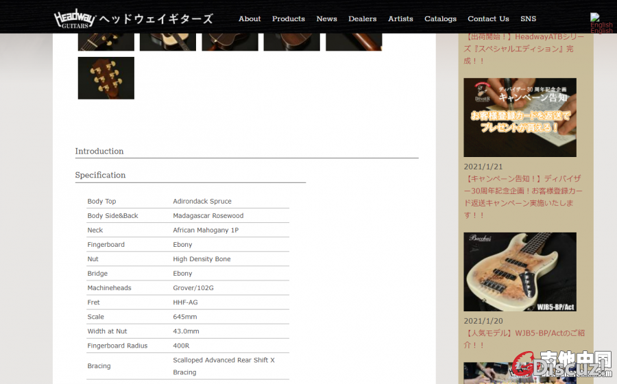The width and height of the screenshot is (617, 384).
Task: Click the Japanese Headway Guitars title text
Action: 156,19
